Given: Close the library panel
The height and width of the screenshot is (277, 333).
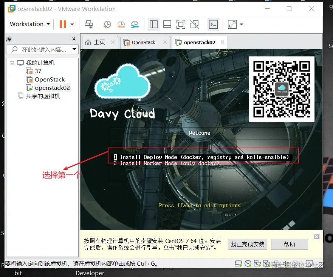Looking at the screenshot, I should tap(74, 38).
